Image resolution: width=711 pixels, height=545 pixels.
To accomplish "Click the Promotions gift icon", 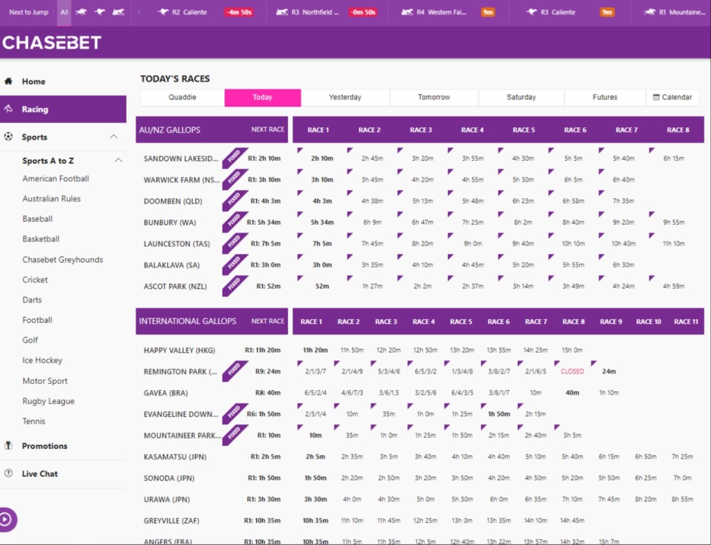I will point(8,446).
